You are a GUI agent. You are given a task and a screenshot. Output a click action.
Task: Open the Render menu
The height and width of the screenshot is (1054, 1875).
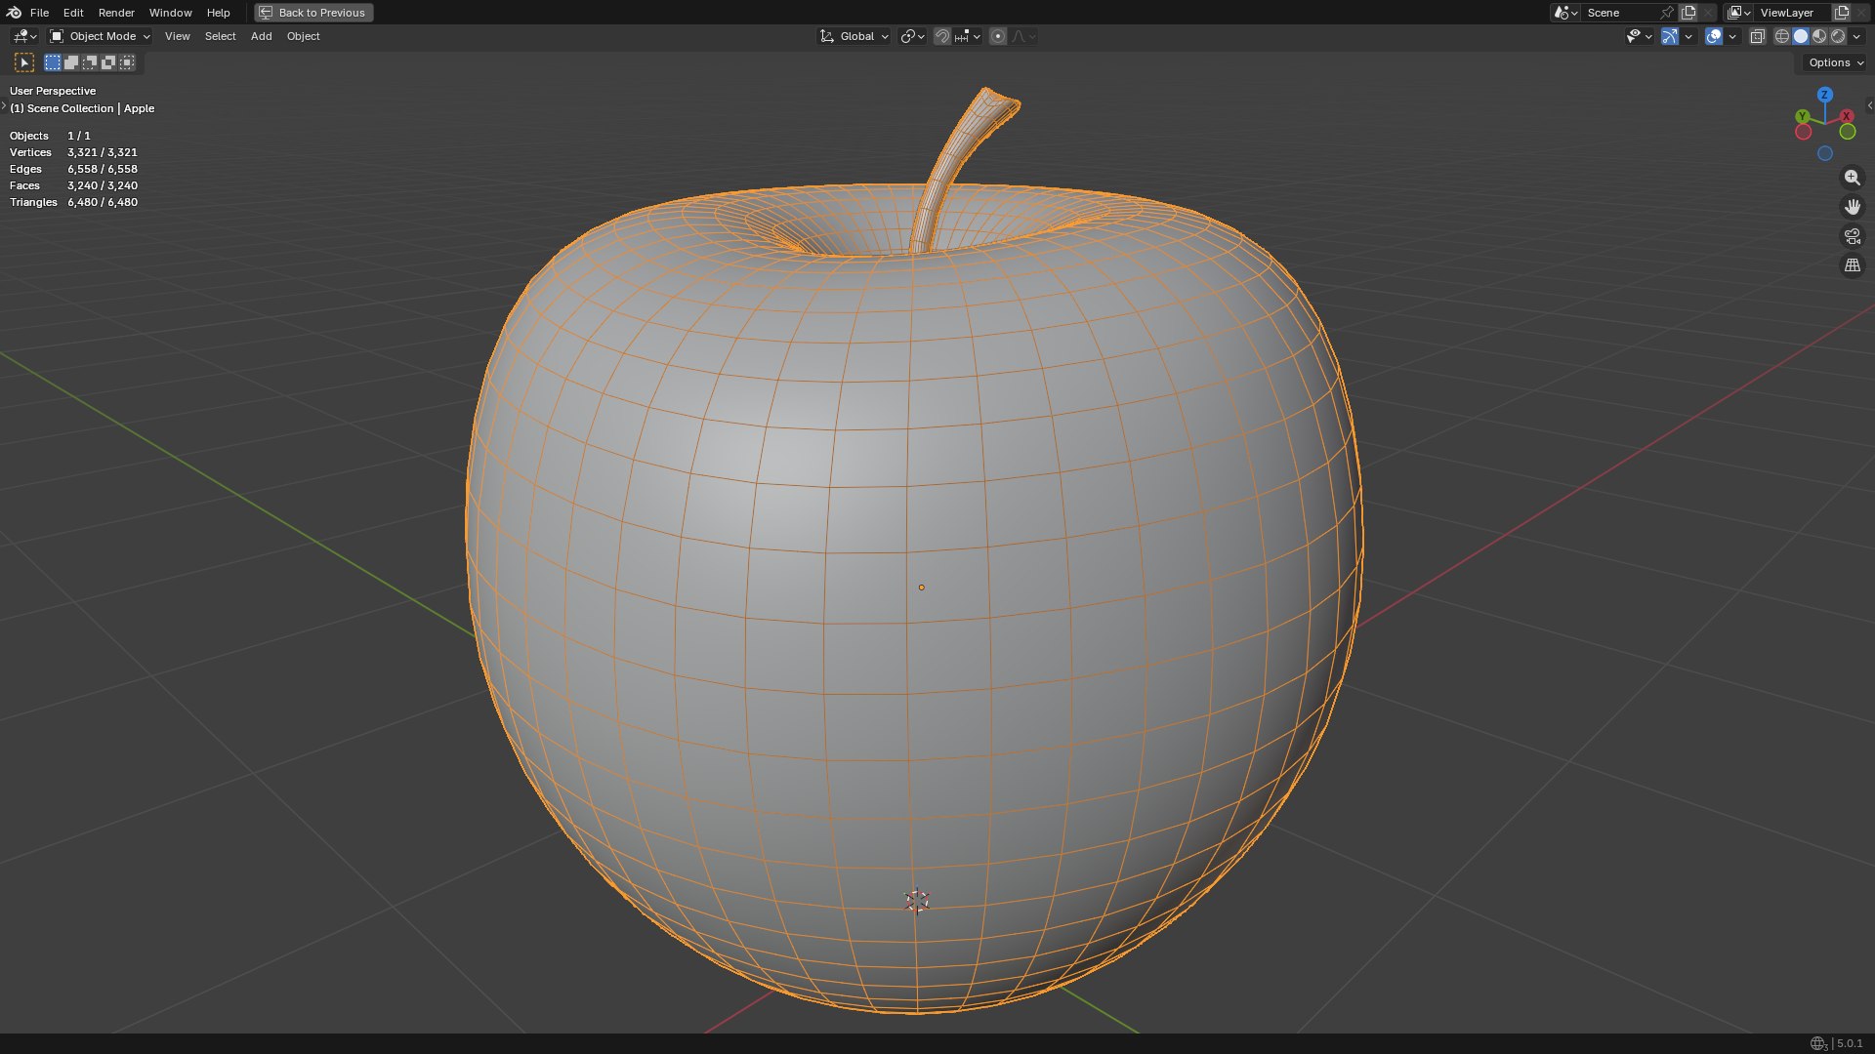click(116, 13)
